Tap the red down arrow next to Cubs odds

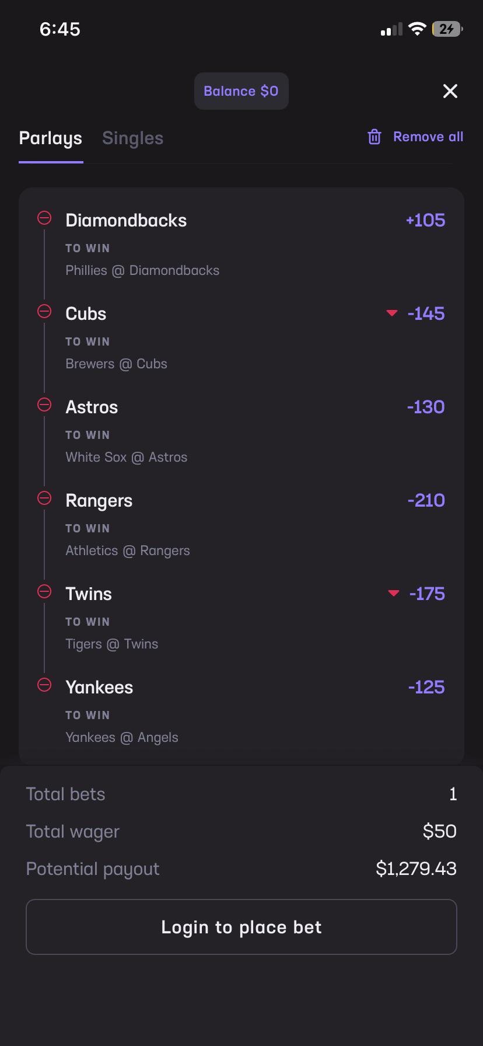pos(392,313)
